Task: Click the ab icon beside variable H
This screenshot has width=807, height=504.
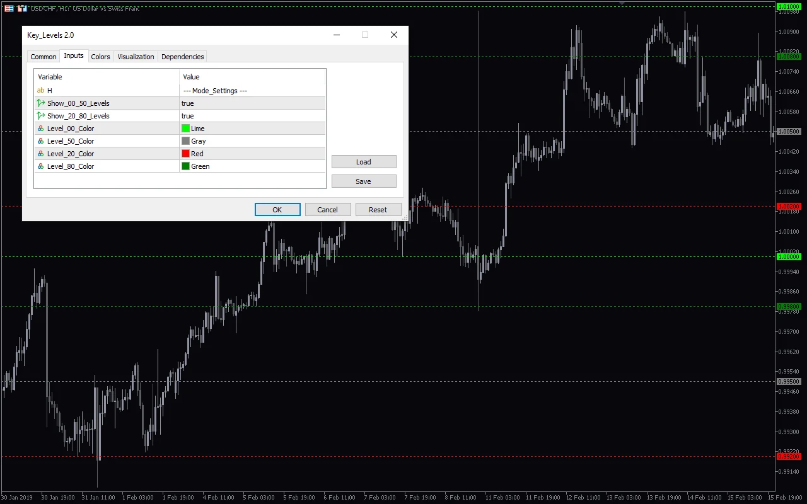Action: 41,90
